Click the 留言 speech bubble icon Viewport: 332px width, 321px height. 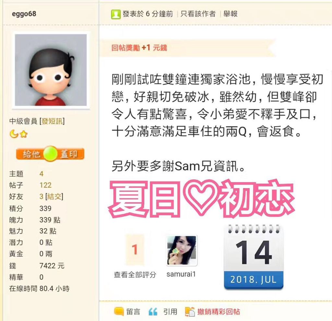119,312
